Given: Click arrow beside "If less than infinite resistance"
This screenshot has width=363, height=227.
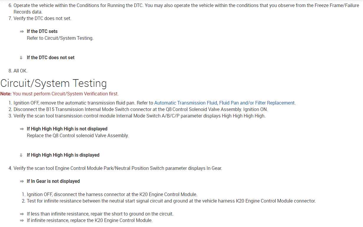Looking at the screenshot, I should pos(22,214).
